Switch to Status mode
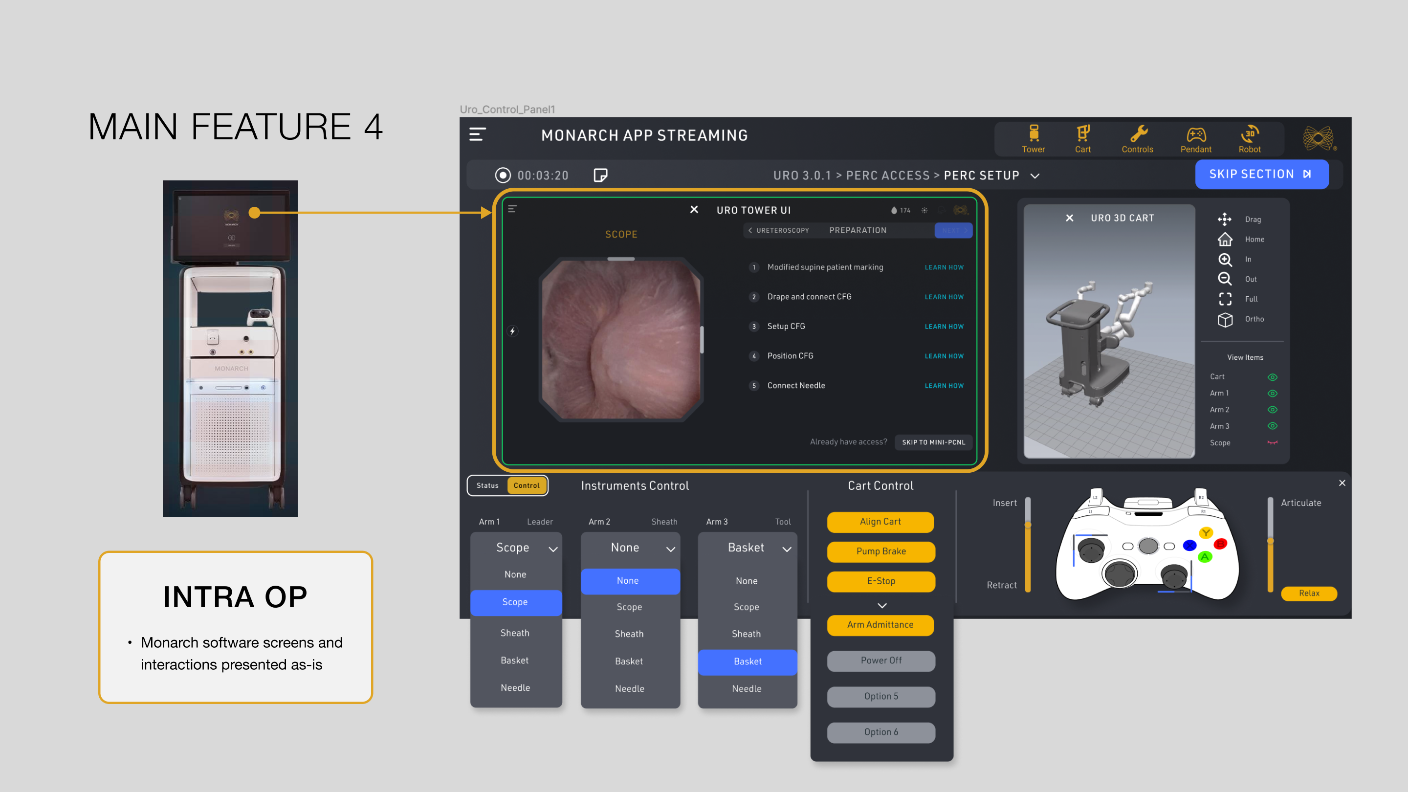Screen dimensions: 1408x792 pos(487,485)
